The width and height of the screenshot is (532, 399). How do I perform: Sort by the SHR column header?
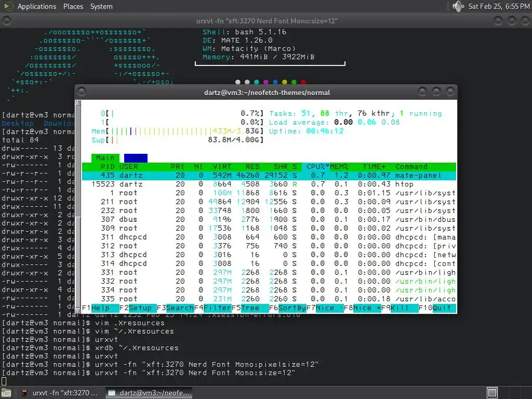[x=281, y=167]
